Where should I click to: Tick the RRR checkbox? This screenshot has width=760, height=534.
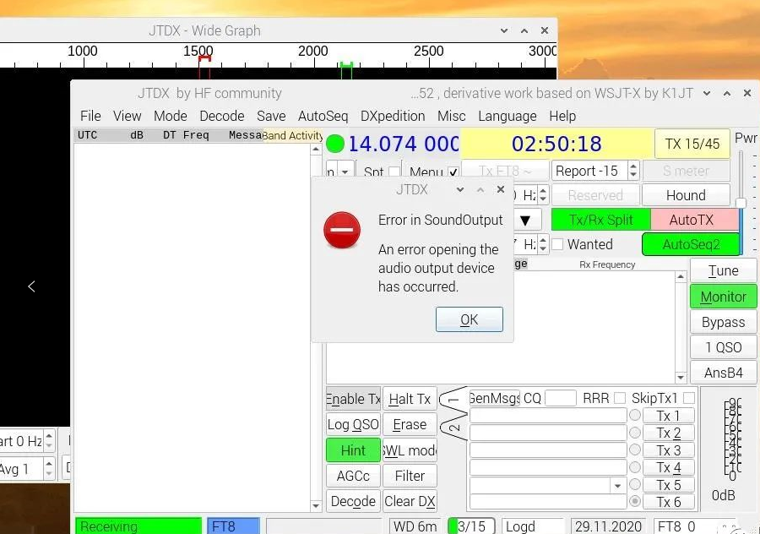pyautogui.click(x=620, y=398)
